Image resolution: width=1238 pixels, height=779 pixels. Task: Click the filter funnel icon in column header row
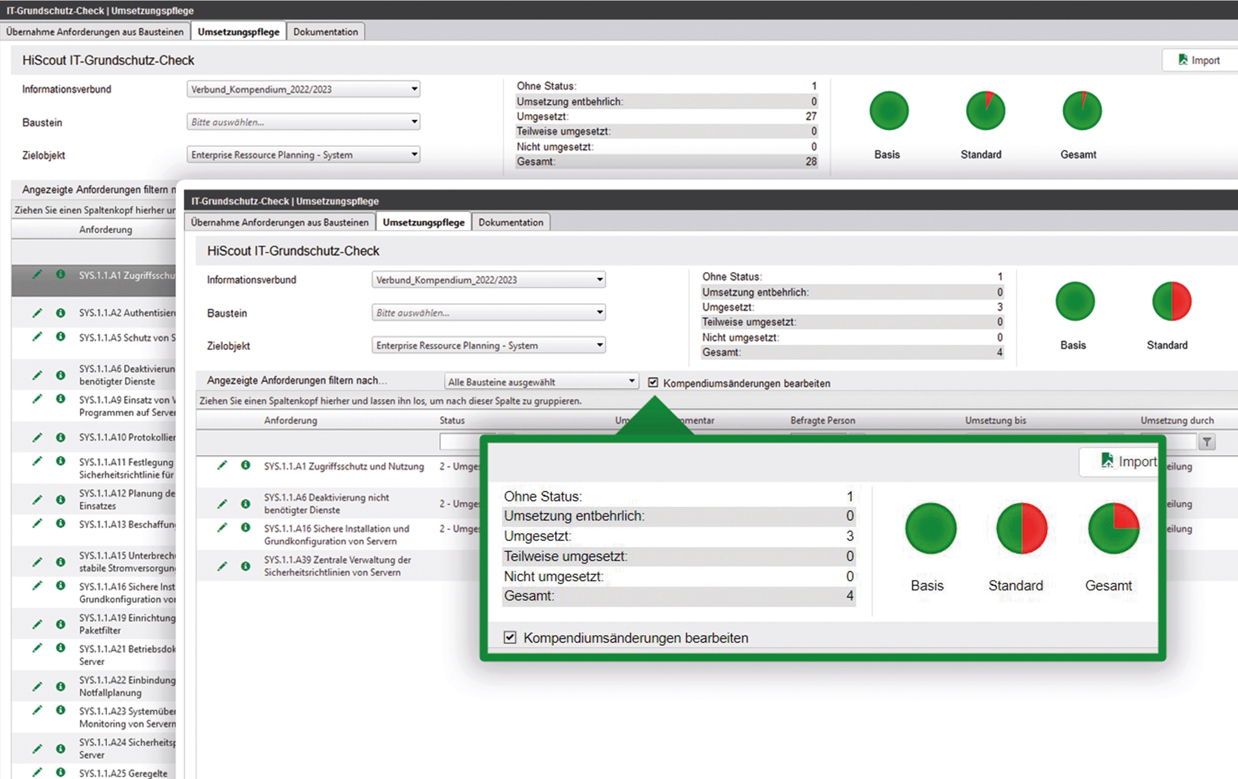[1207, 441]
